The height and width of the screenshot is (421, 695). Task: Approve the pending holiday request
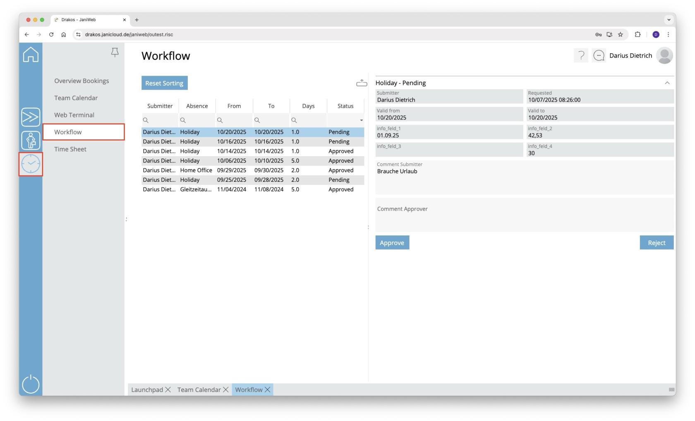point(392,243)
